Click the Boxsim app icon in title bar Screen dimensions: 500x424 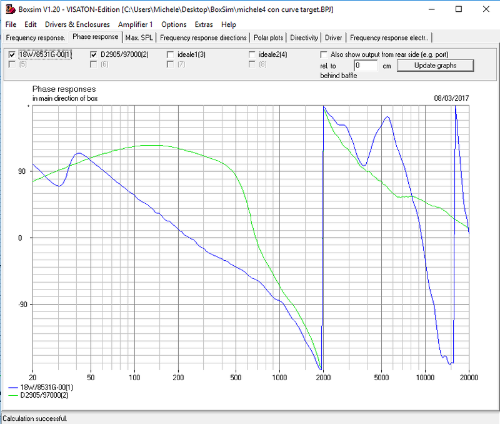[10, 9]
